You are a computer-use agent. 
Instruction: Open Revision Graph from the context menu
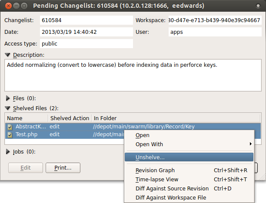[x=189, y=170]
